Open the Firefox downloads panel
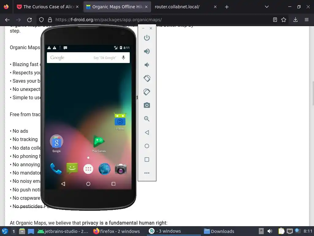The width and height of the screenshot is (314, 236). 295,20
